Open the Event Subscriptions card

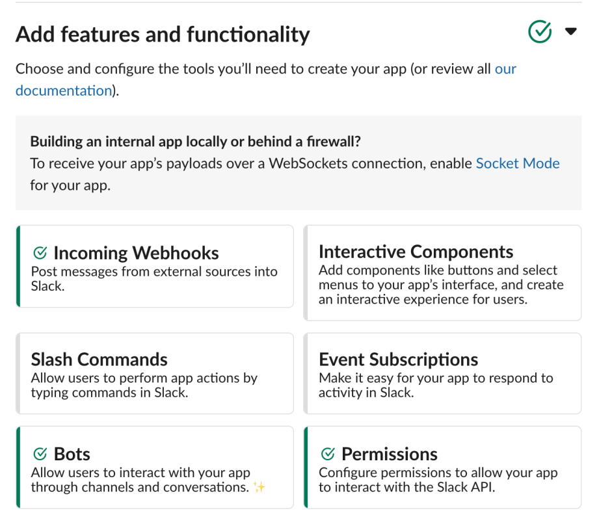442,374
